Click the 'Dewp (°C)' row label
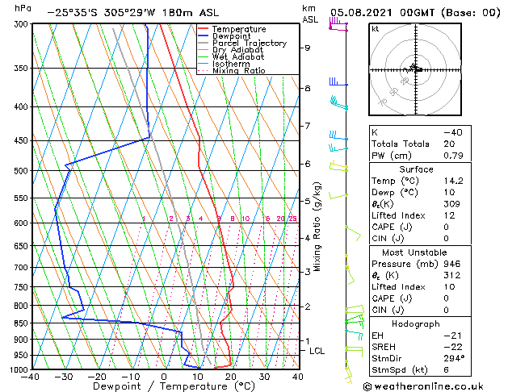The image size is (508, 392). tap(395, 193)
